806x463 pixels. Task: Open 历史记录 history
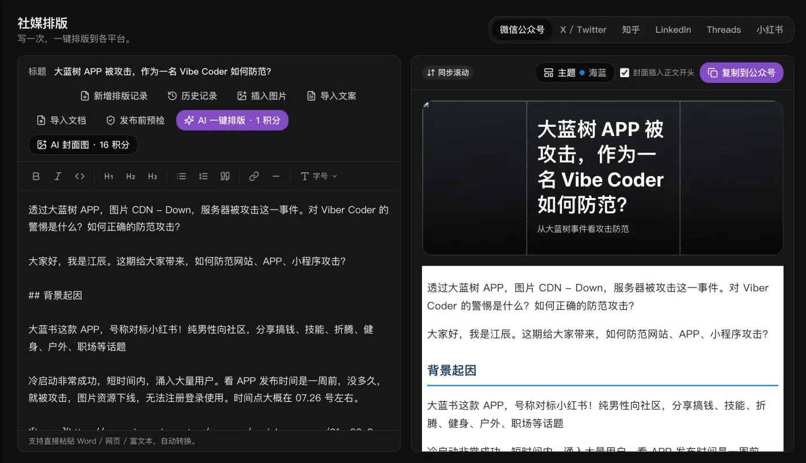pos(193,96)
